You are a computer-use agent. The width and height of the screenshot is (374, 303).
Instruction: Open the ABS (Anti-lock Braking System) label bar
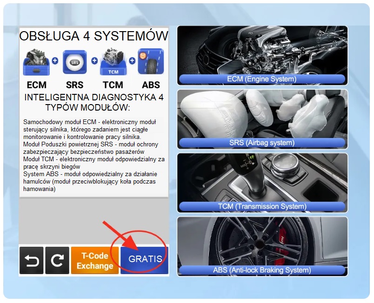point(262,270)
